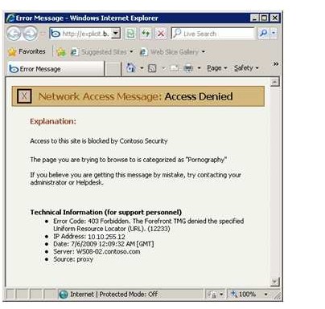Image resolution: width=325 pixels, height=309 pixels.
Task: Click the Read Mail icon
Action: pyautogui.click(x=175, y=68)
